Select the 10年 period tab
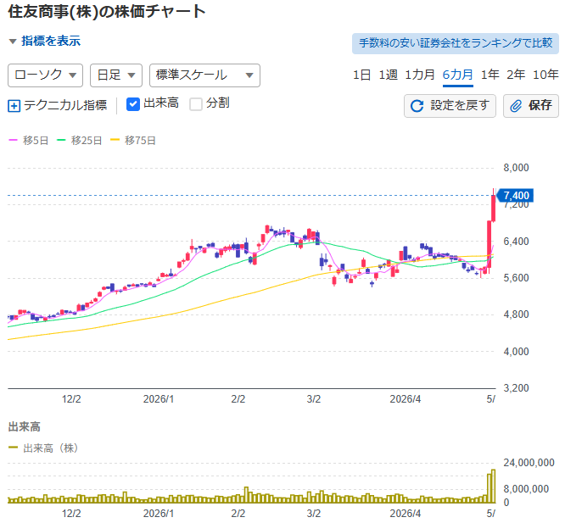Viewport: 565px width, 523px height. [x=545, y=75]
